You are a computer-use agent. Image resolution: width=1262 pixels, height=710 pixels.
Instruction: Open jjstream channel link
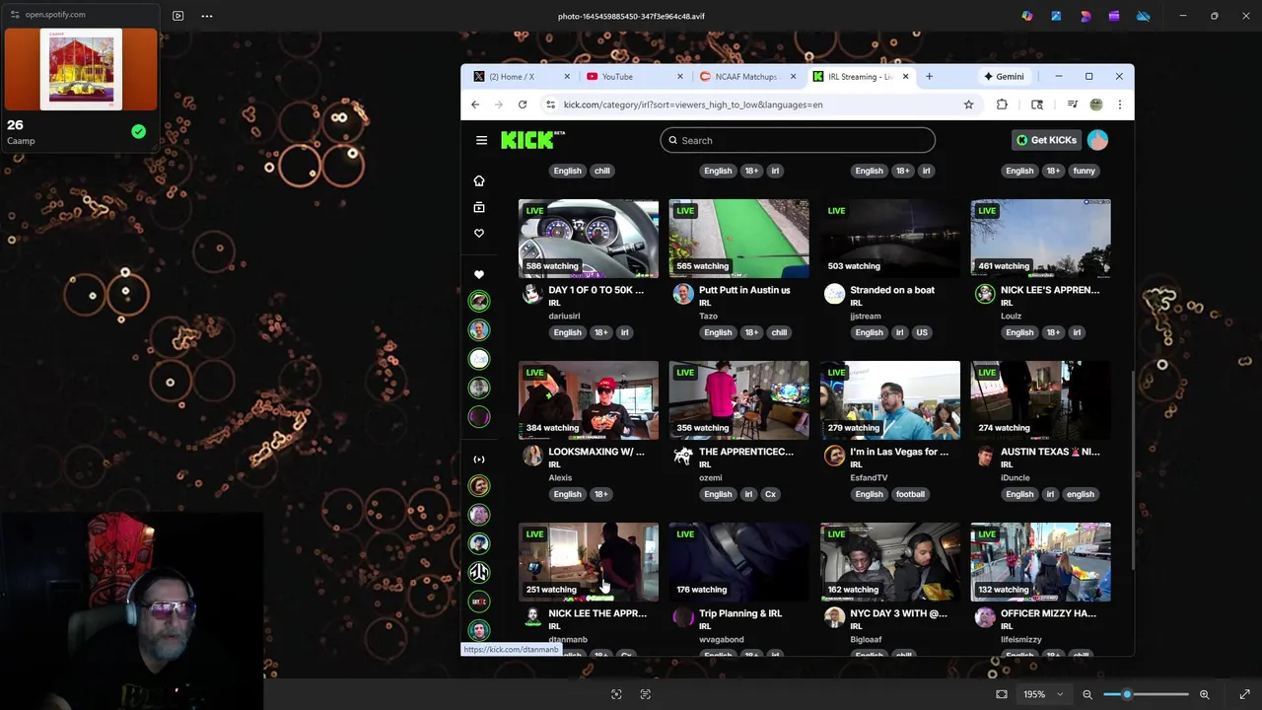[866, 316]
